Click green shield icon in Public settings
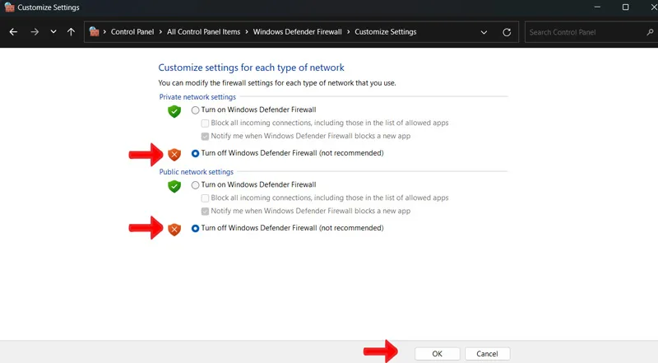 coord(174,186)
